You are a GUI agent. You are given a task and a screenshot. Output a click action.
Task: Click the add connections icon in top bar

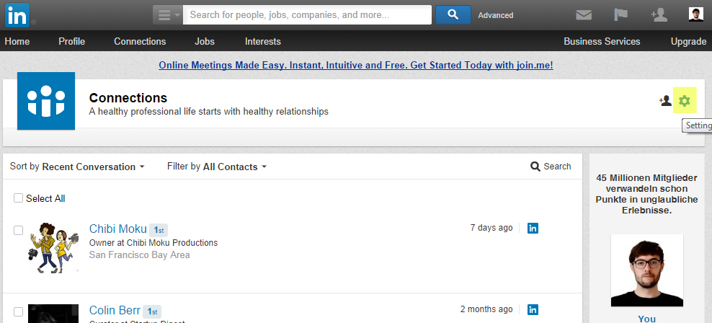point(658,15)
